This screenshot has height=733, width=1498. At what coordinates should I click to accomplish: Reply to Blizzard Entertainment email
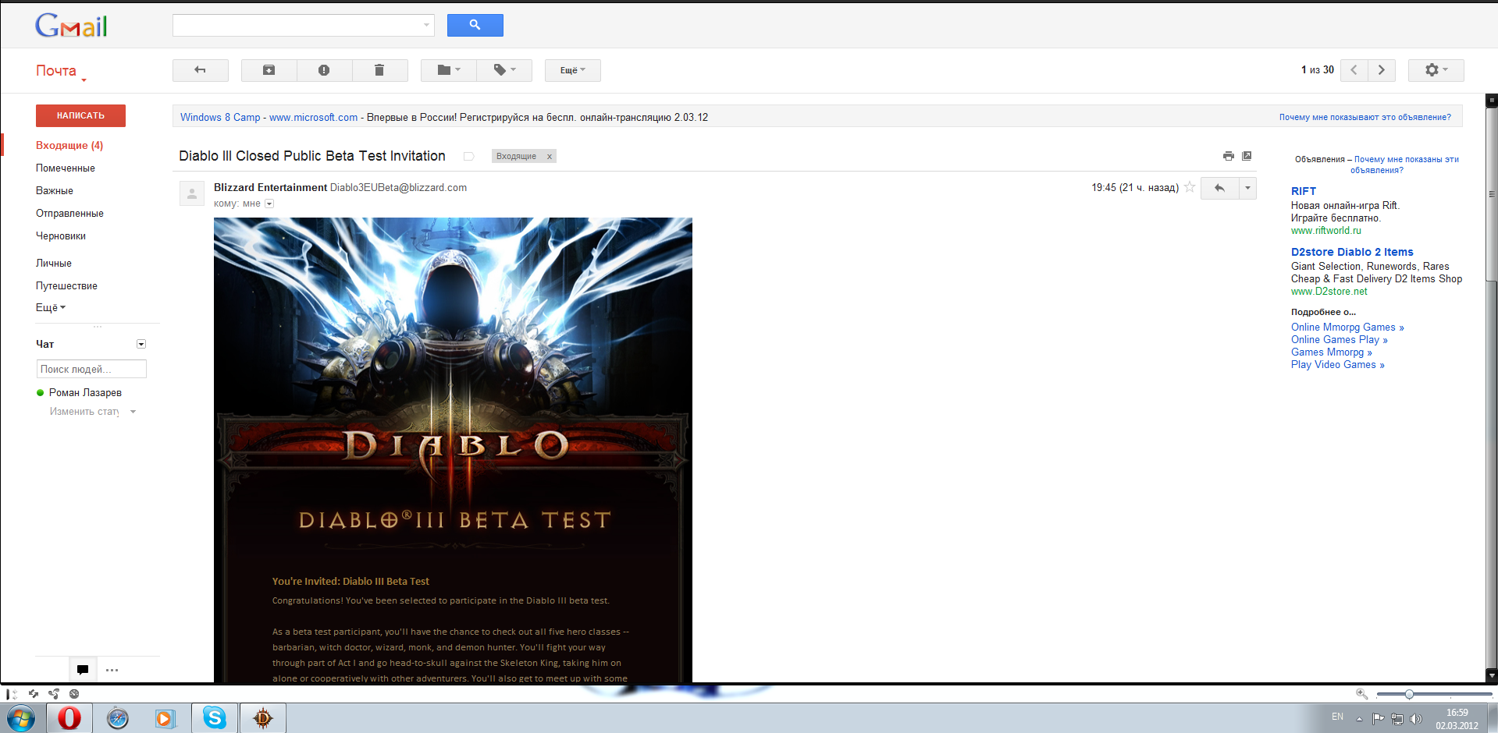click(x=1219, y=188)
